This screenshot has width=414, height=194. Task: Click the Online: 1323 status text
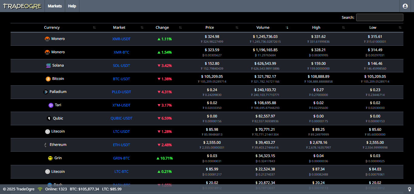56,189
